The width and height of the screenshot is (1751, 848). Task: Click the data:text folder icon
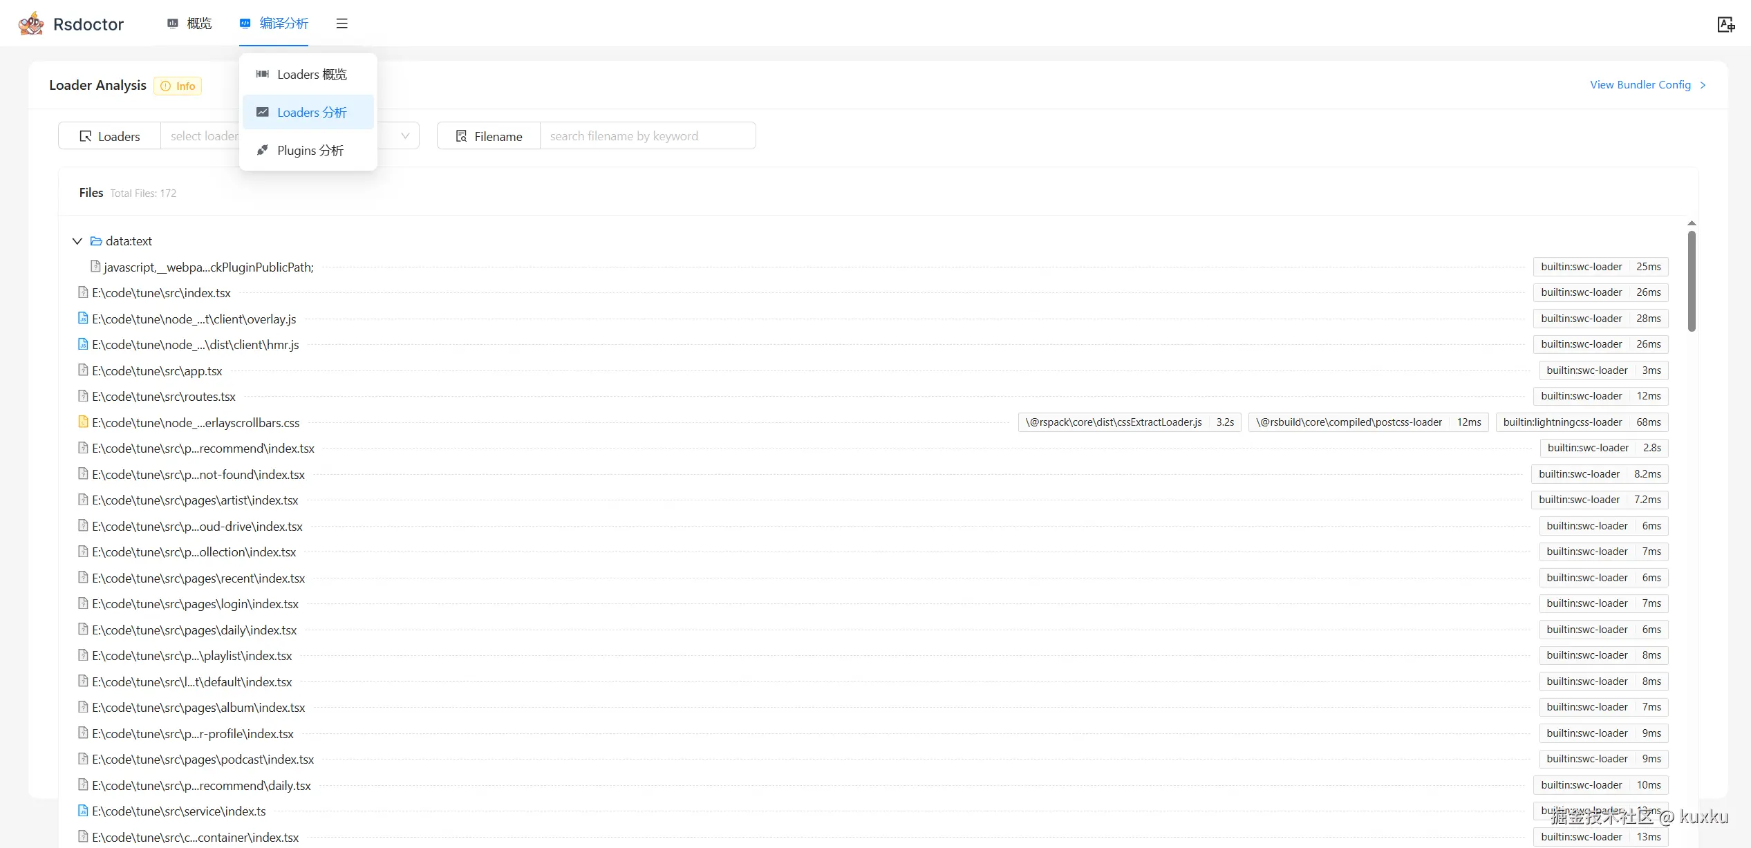point(96,241)
